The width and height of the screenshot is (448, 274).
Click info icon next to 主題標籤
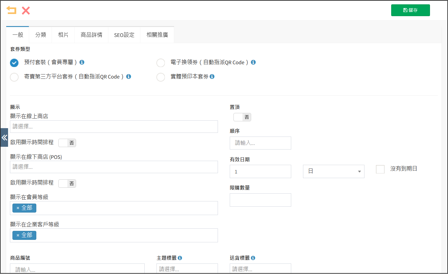pos(180,258)
